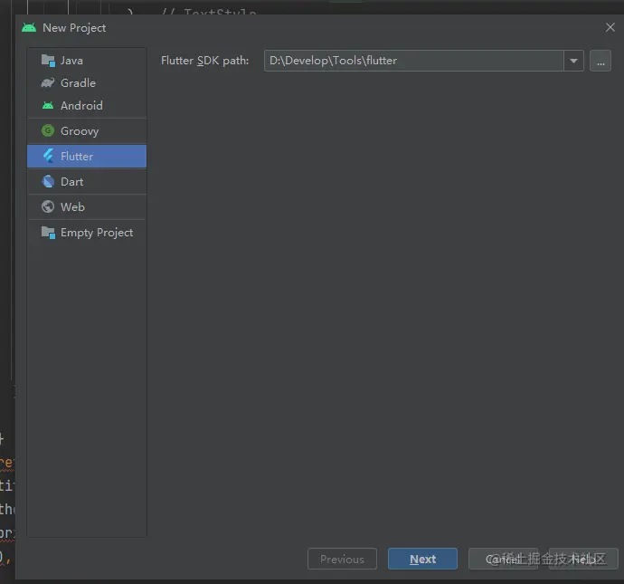Pick Web project type
624x584 pixels.
tap(87, 206)
